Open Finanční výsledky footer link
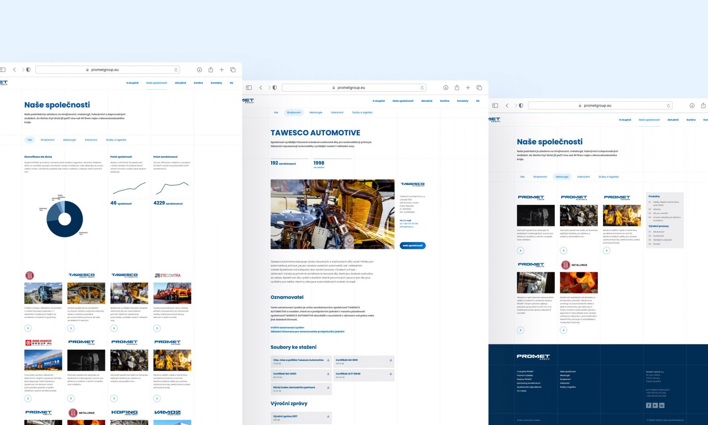 [x=525, y=375]
